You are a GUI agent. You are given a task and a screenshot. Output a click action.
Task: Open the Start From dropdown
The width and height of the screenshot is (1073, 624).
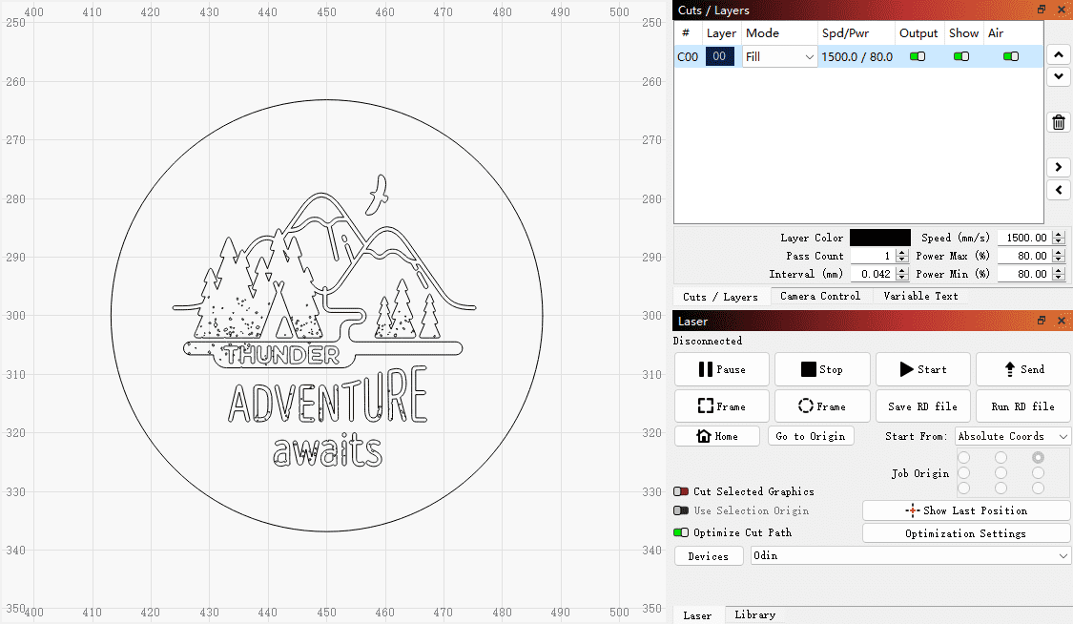coord(1012,436)
